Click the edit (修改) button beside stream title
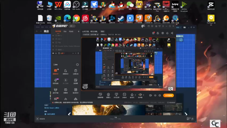This screenshot has width=227, height=128. [102, 32]
